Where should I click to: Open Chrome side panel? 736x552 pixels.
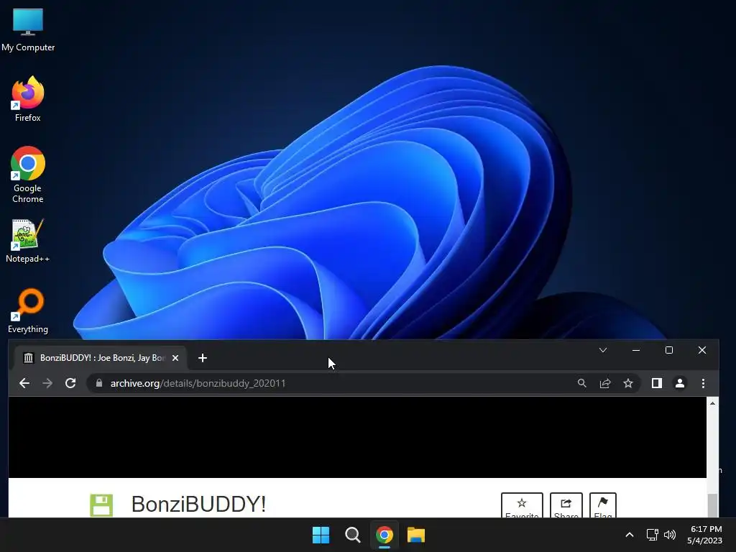pos(657,384)
